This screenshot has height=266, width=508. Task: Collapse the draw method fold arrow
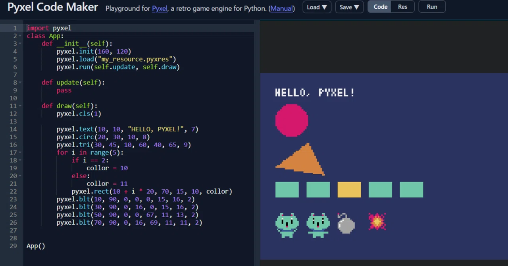(x=20, y=106)
